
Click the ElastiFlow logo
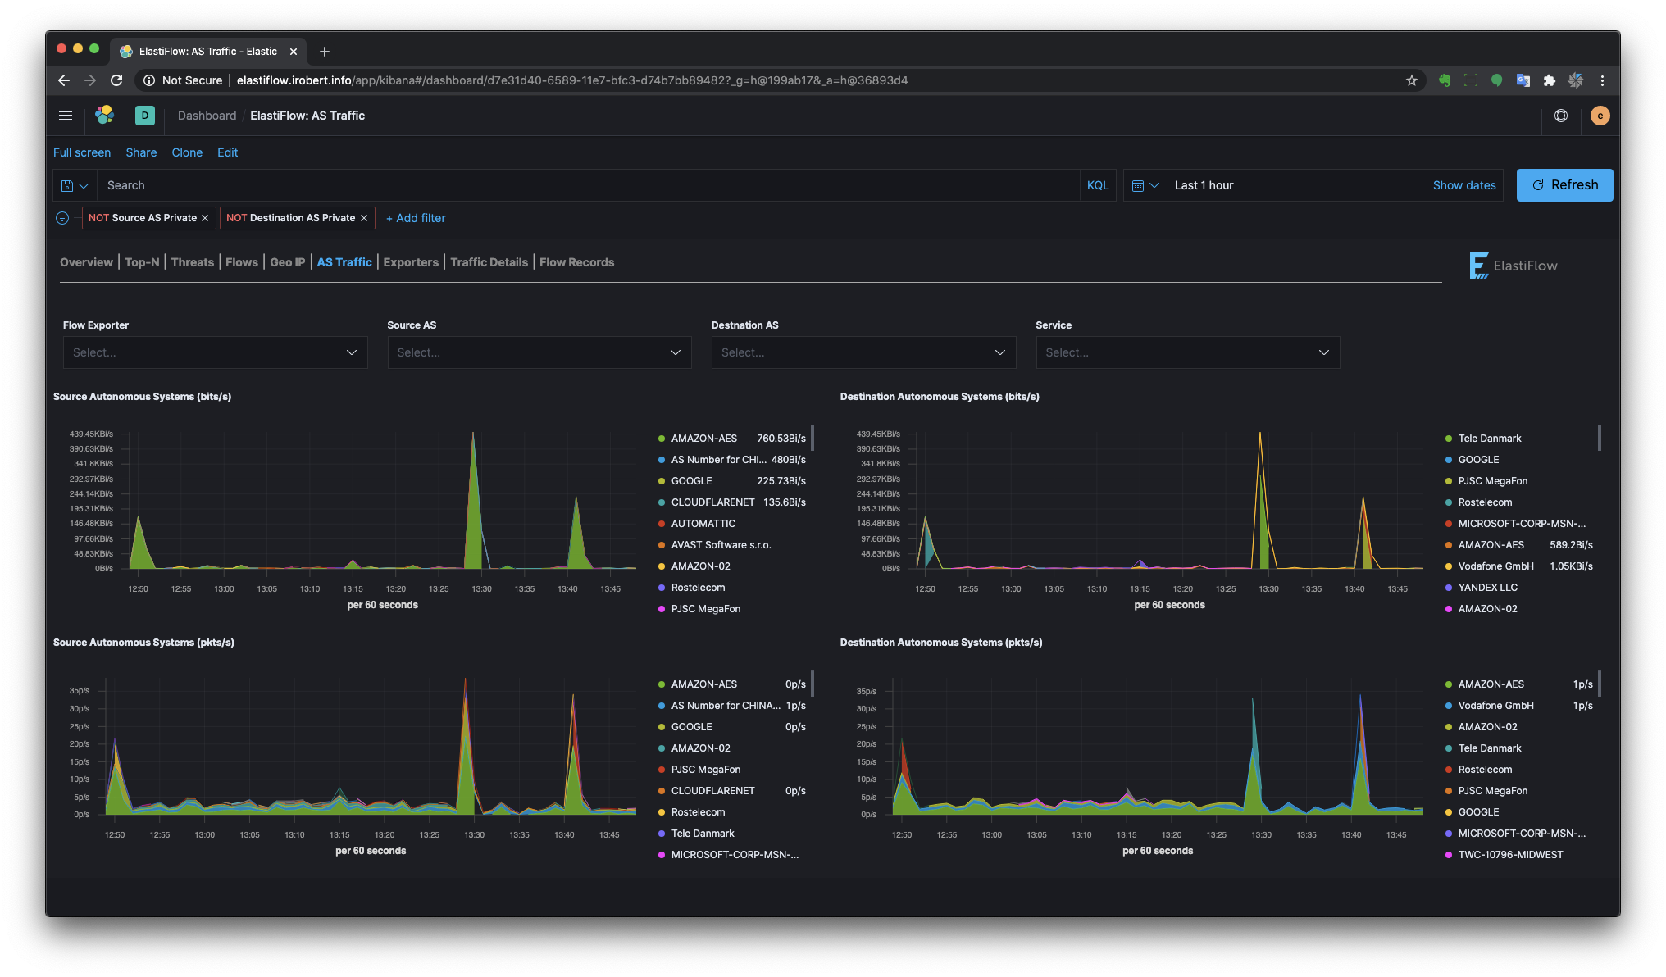[x=1513, y=266]
